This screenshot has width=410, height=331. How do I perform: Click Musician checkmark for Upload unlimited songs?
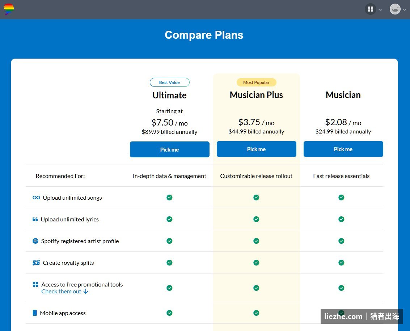[341, 198]
